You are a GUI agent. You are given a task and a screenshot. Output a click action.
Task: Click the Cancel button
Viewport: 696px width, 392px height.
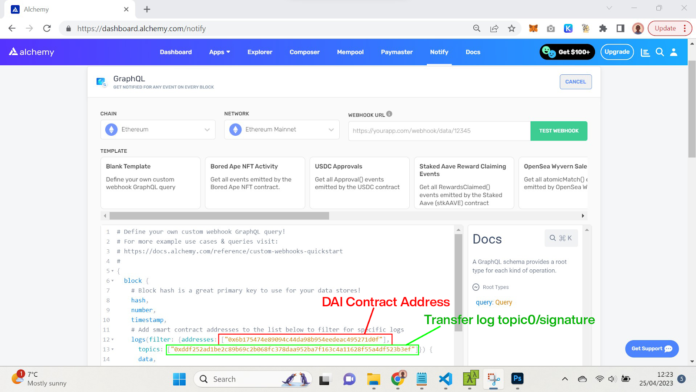576,82
